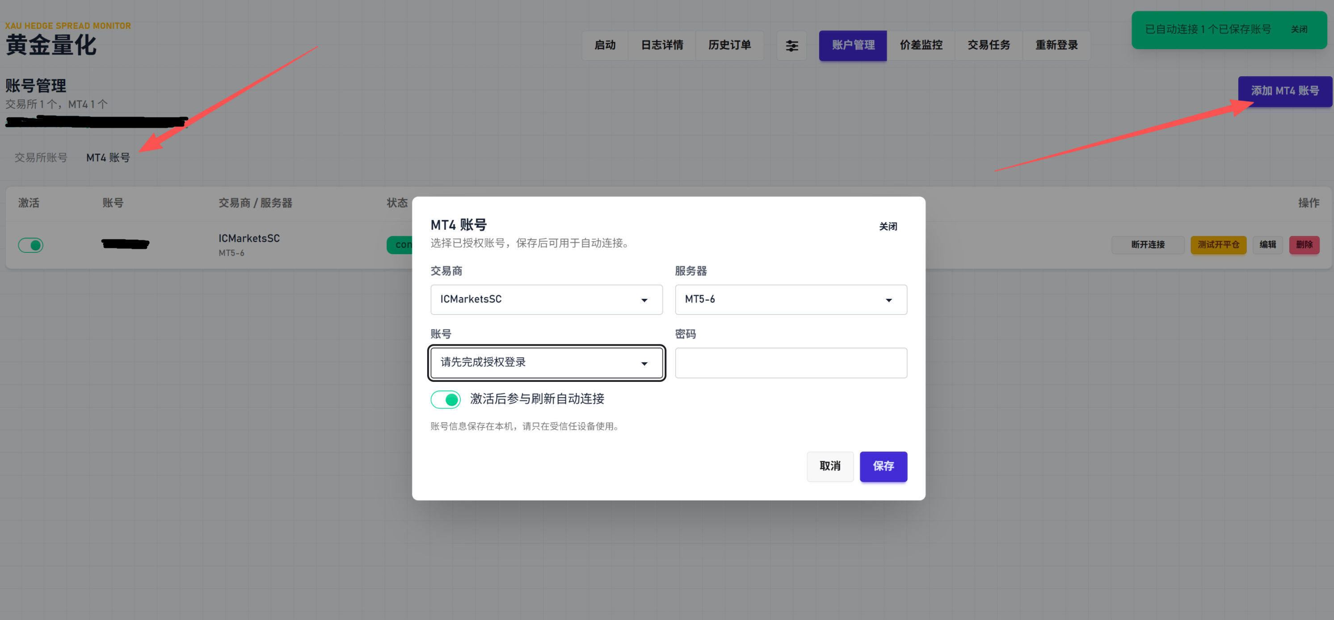This screenshot has height=620, width=1334.
Task: Click the 密码 input field
Action: point(791,362)
